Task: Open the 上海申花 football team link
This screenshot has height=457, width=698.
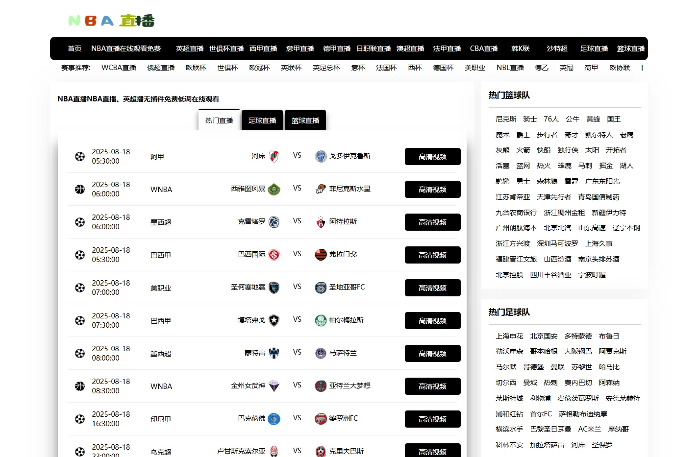Action: [x=509, y=336]
